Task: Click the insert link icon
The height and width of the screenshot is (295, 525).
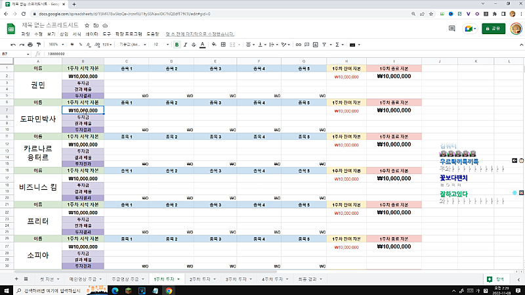Action: pos(299,45)
